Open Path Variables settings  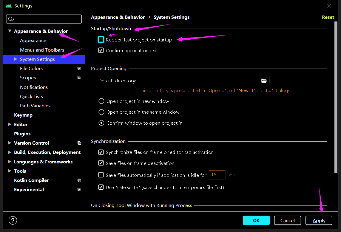coord(35,106)
